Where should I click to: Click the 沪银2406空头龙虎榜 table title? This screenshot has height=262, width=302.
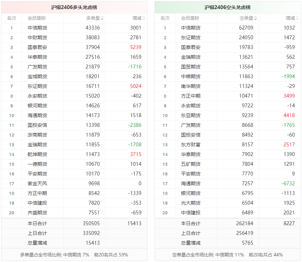227,7
